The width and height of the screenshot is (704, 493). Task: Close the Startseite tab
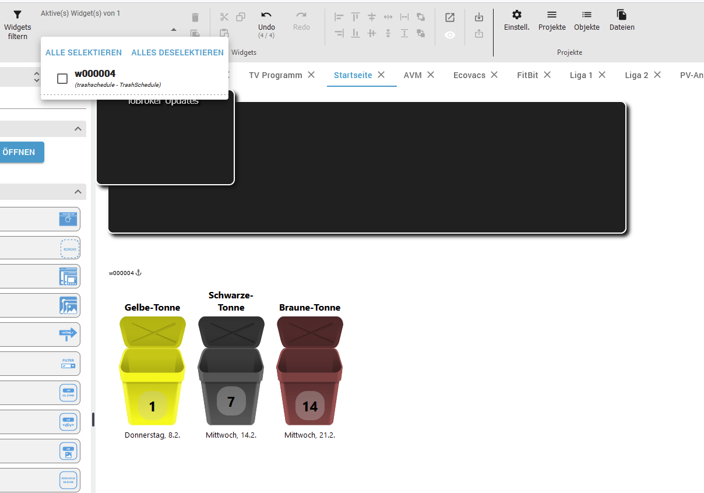coord(381,75)
